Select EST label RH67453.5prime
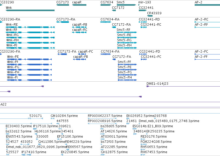Screen dimensions: 220x156 (154, 152)
